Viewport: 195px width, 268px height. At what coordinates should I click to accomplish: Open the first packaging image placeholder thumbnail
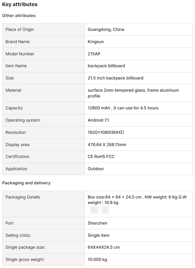94,210
